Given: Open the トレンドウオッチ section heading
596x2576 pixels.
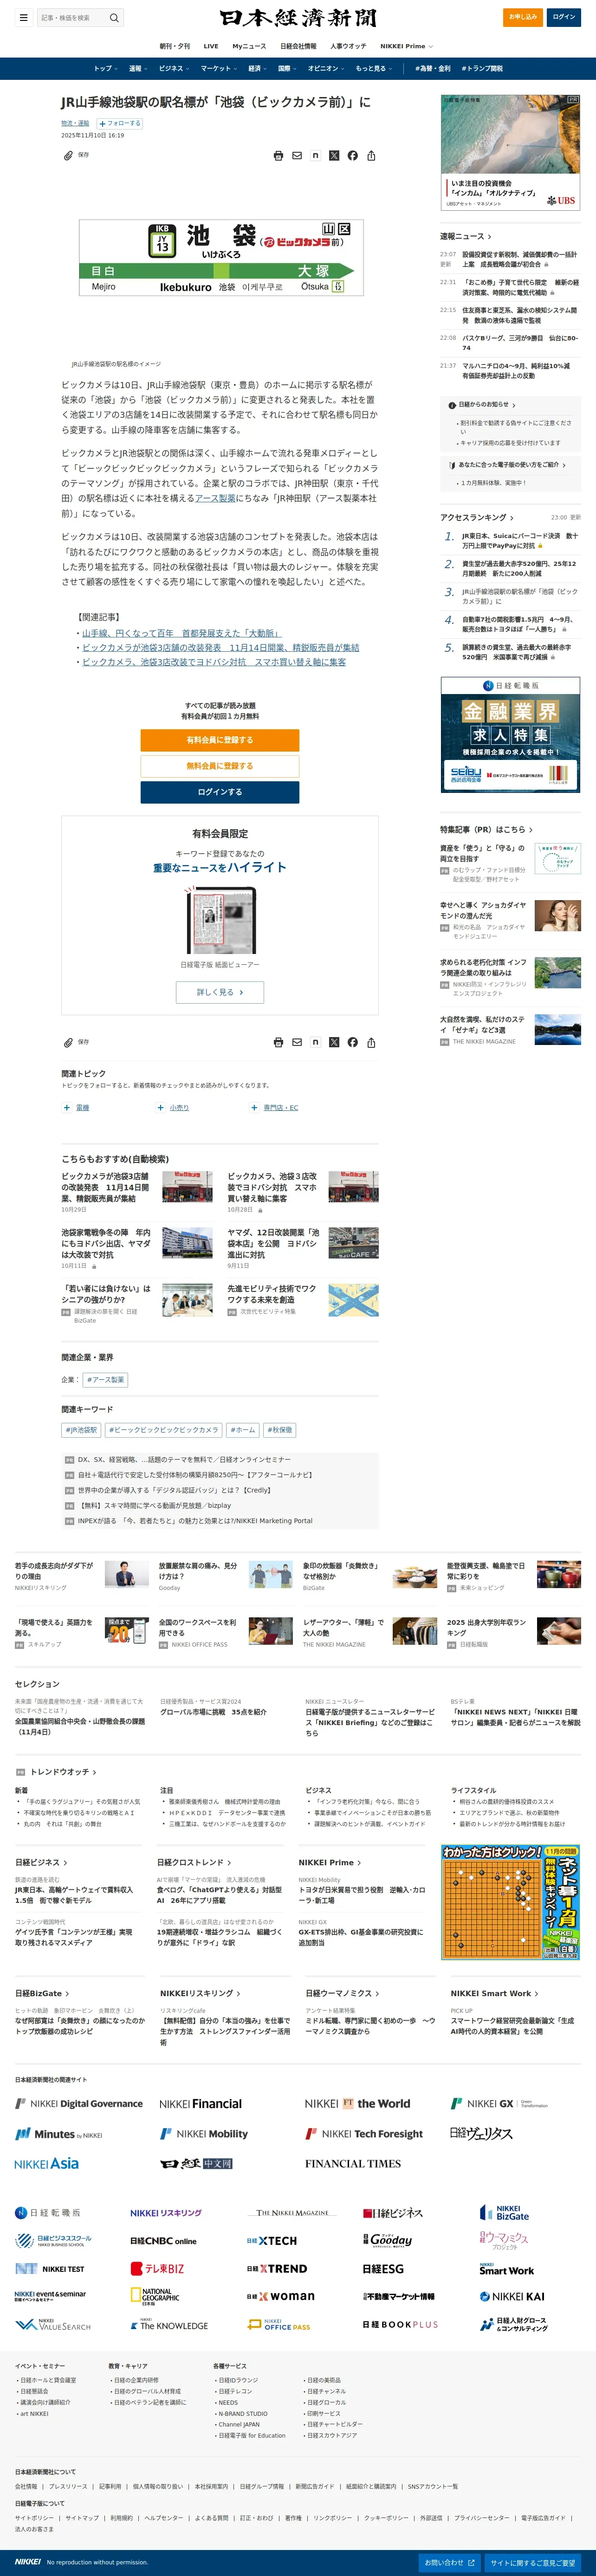Looking at the screenshot, I should click(x=63, y=1772).
